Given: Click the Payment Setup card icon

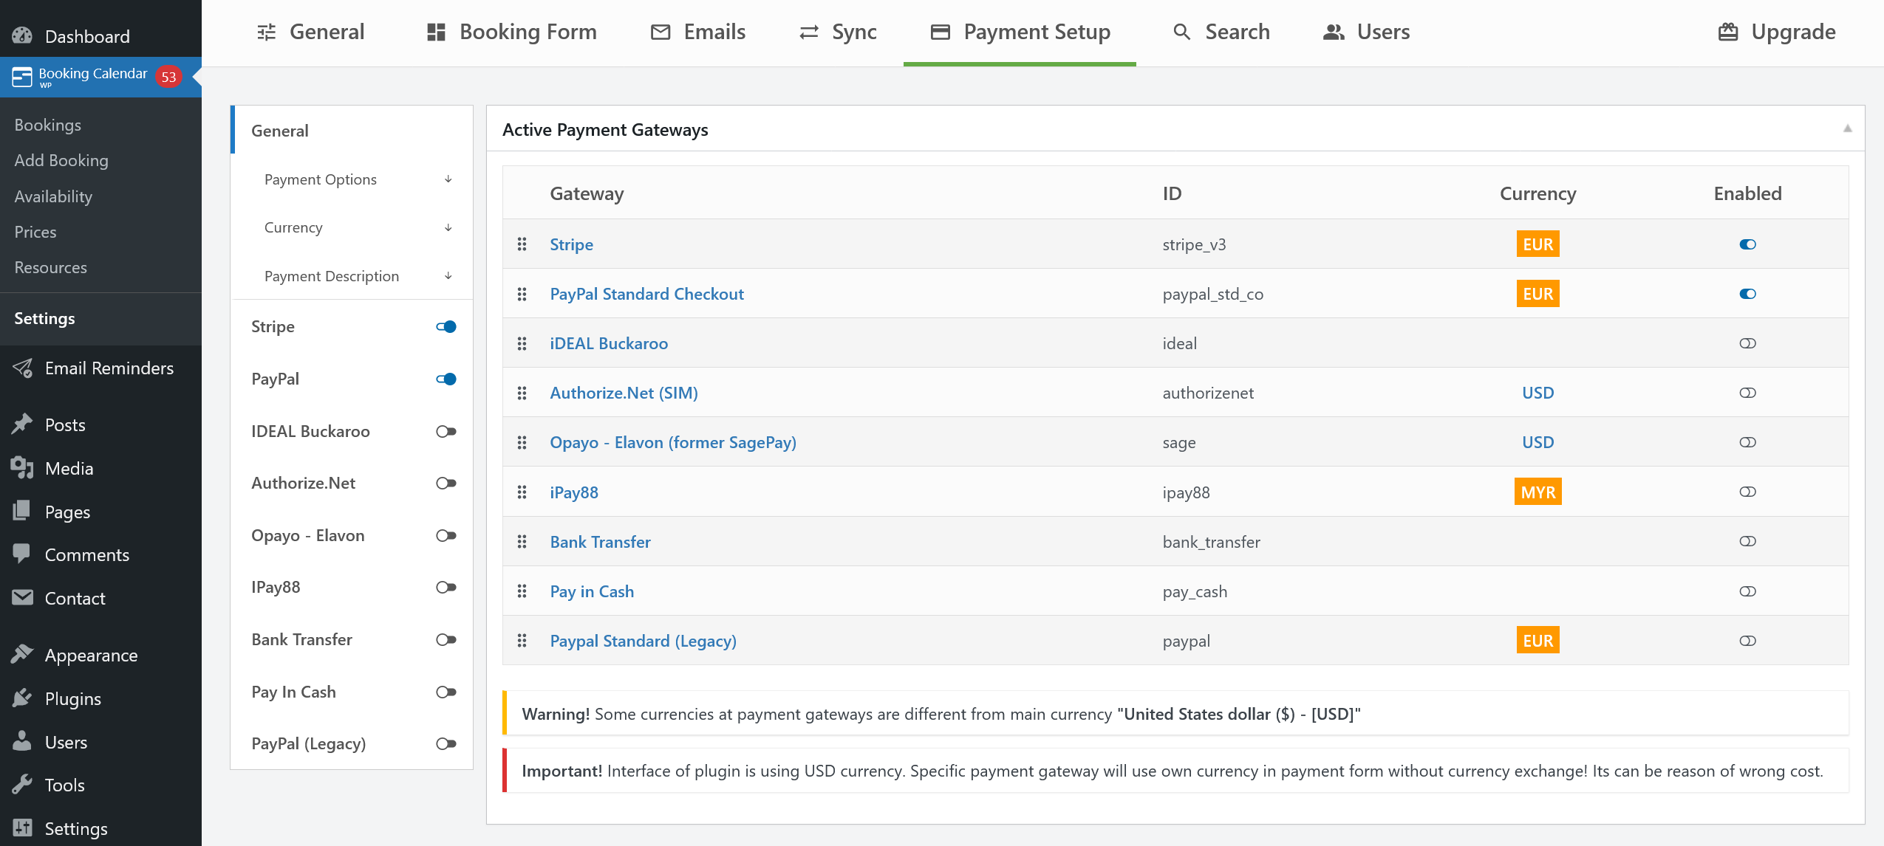Looking at the screenshot, I should [x=941, y=32].
